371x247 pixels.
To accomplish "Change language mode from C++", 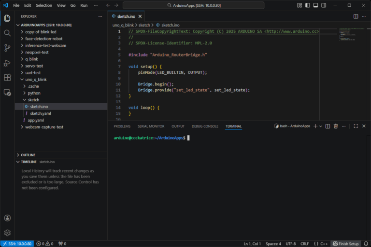I will point(324,244).
